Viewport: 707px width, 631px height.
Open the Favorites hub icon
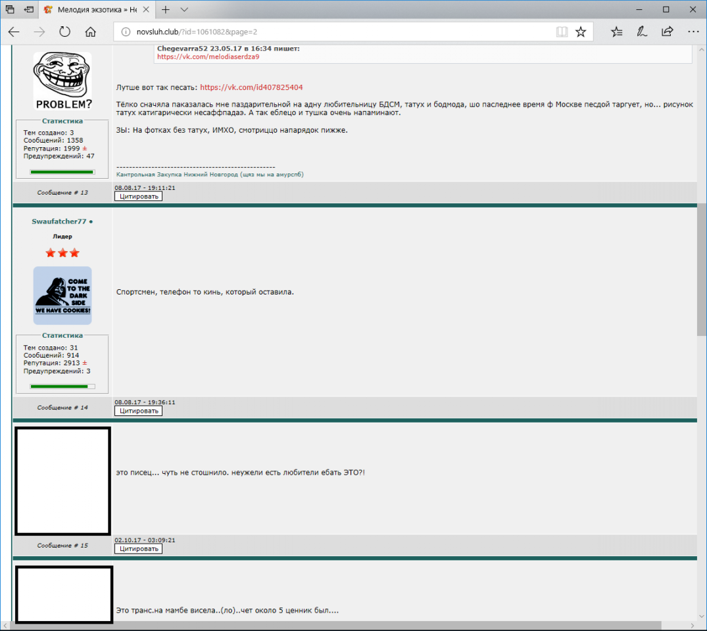pyautogui.click(x=616, y=32)
